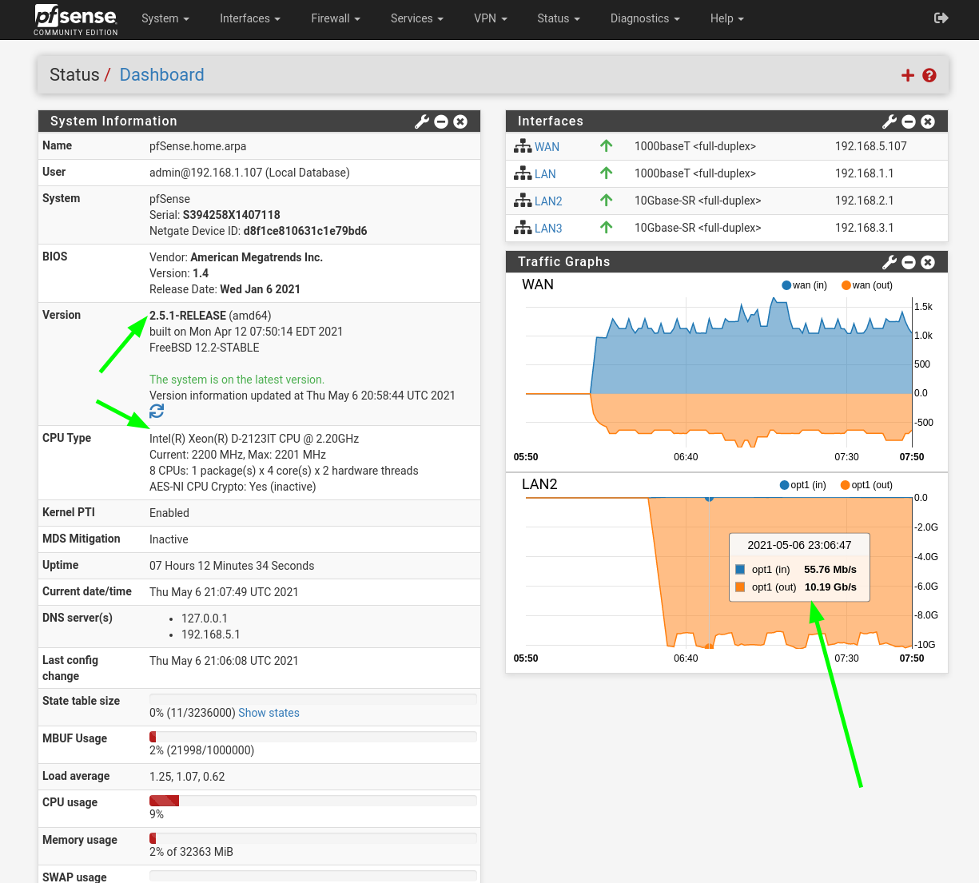Close the Interfaces widget with X icon
The image size is (979, 883).
click(x=928, y=121)
